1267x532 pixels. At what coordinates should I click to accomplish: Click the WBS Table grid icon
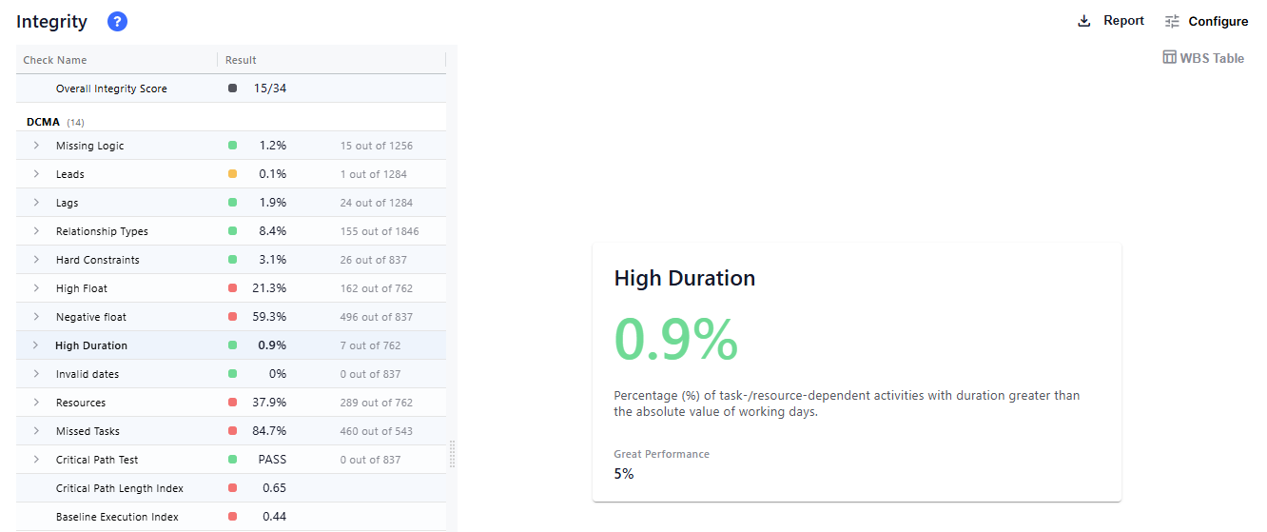click(x=1169, y=58)
